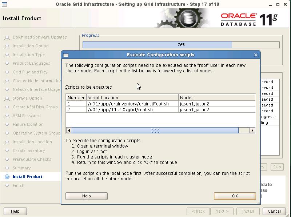Select Operating System Groups step
This screenshot has width=291, height=217.
37,133
